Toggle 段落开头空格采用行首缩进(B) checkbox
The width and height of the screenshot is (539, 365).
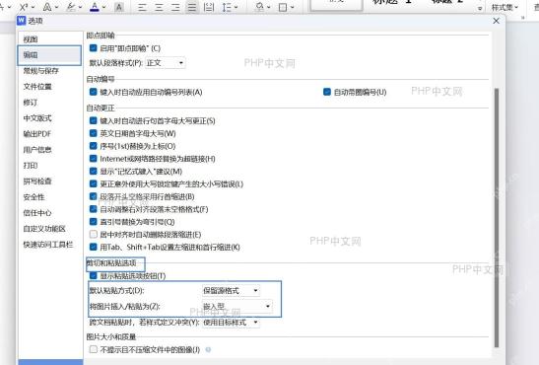94,196
